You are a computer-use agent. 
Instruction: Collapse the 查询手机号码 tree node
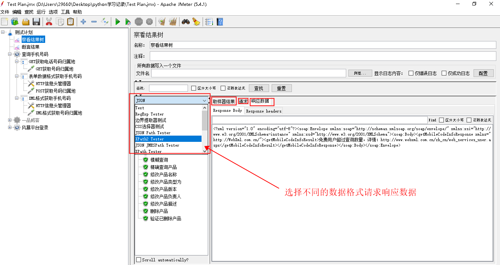pyautogui.click(x=10, y=54)
